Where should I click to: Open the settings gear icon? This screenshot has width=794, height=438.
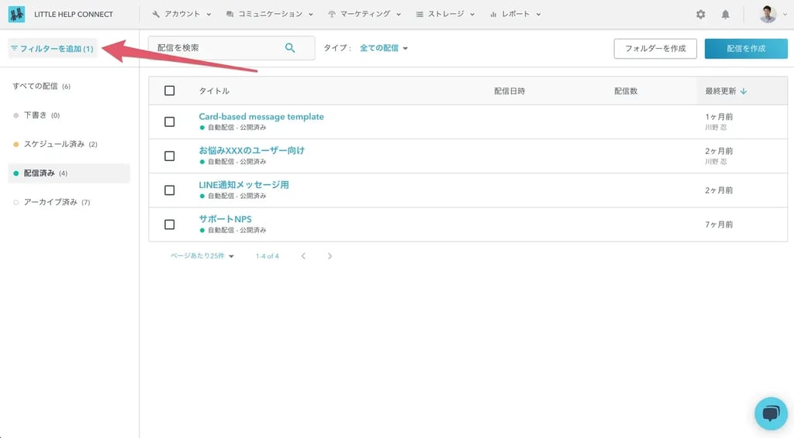click(x=701, y=14)
